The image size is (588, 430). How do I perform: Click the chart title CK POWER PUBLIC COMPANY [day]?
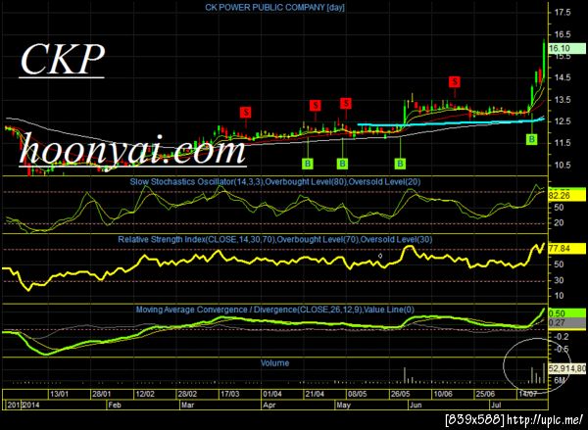tap(274, 7)
